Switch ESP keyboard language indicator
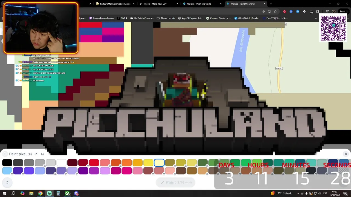This screenshot has height=197, width=351. pyautogui.click(x=325, y=193)
